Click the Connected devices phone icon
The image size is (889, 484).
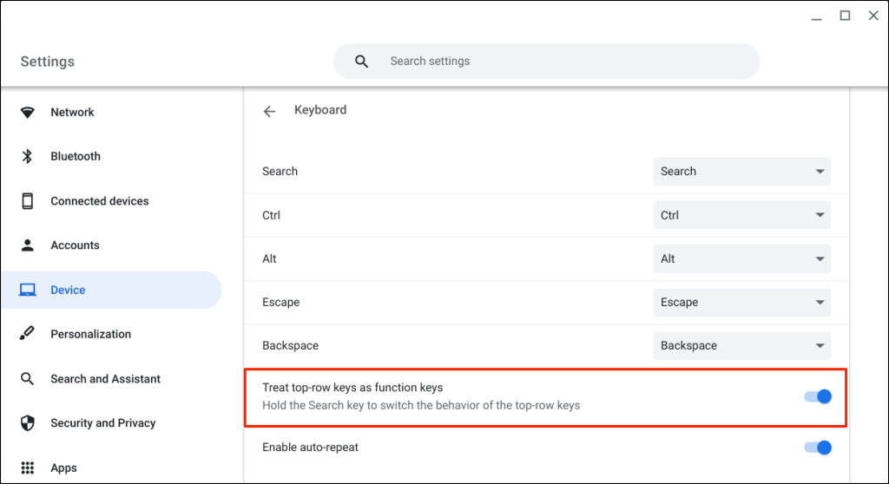pos(28,201)
